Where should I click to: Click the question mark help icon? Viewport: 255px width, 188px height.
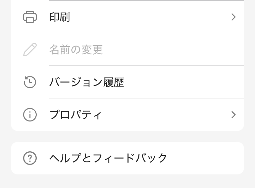(x=30, y=158)
